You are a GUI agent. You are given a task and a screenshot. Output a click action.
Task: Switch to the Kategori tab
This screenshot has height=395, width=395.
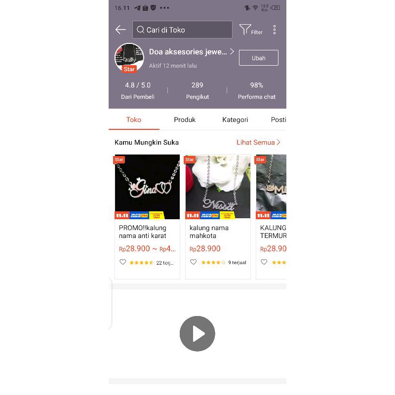235,119
